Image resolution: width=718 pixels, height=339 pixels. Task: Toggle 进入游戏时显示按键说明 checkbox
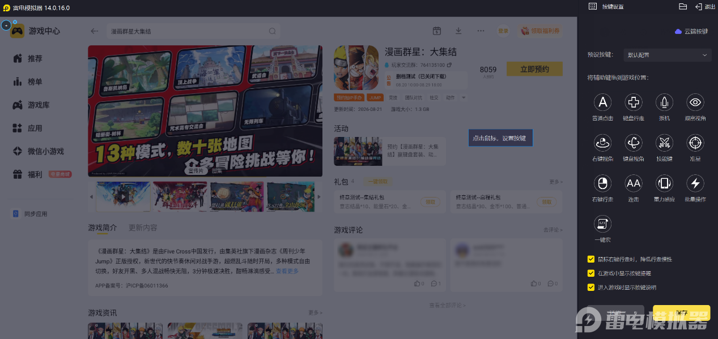tap(591, 287)
